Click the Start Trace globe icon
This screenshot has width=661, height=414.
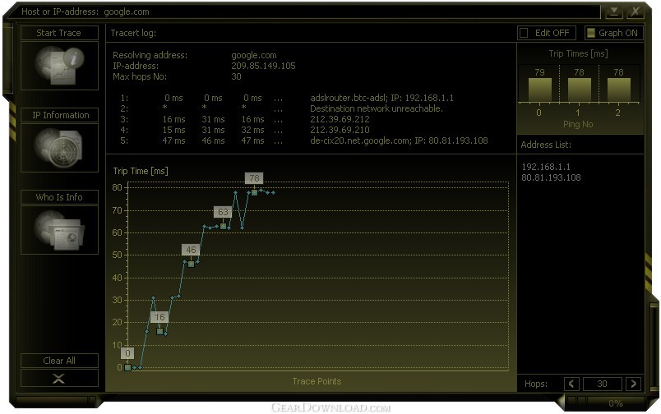pyautogui.click(x=59, y=65)
